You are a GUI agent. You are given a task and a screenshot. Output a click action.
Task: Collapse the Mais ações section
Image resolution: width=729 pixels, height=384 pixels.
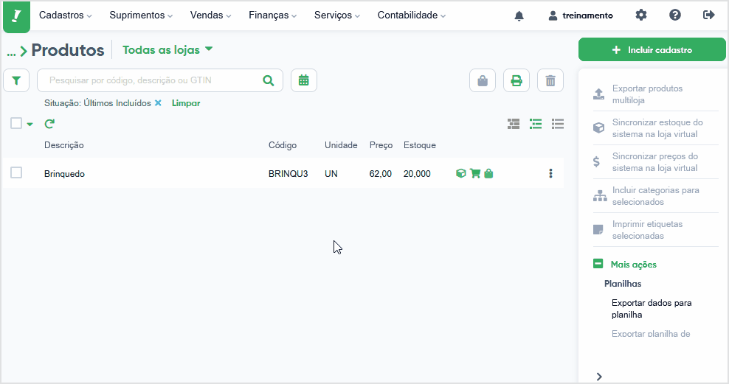pyautogui.click(x=598, y=264)
